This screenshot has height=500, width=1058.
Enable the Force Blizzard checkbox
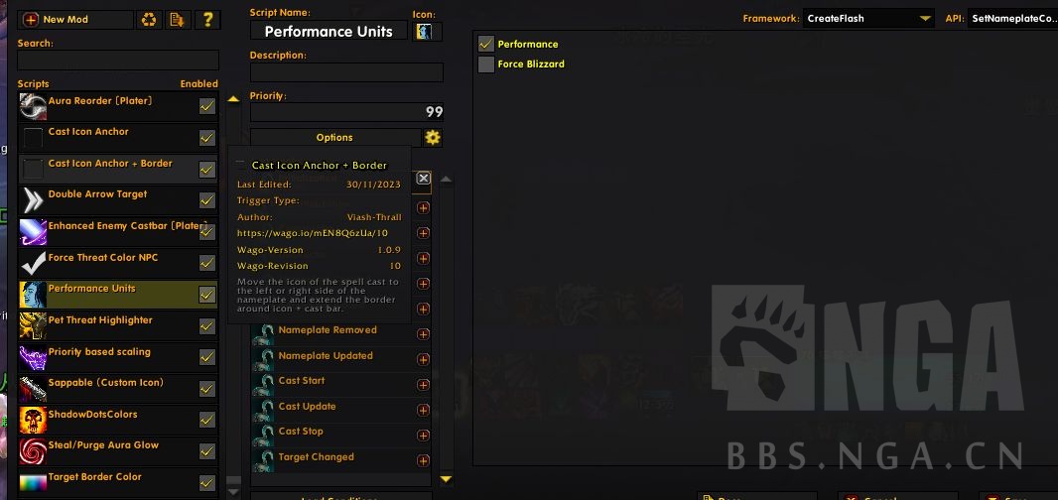coord(485,64)
